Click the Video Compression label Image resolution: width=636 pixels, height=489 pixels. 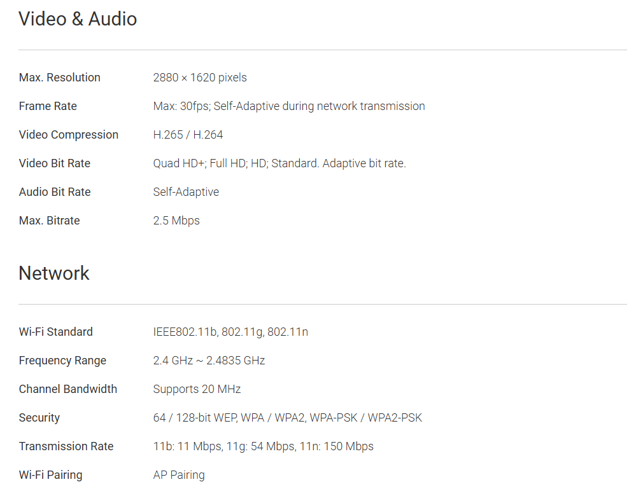(x=69, y=135)
